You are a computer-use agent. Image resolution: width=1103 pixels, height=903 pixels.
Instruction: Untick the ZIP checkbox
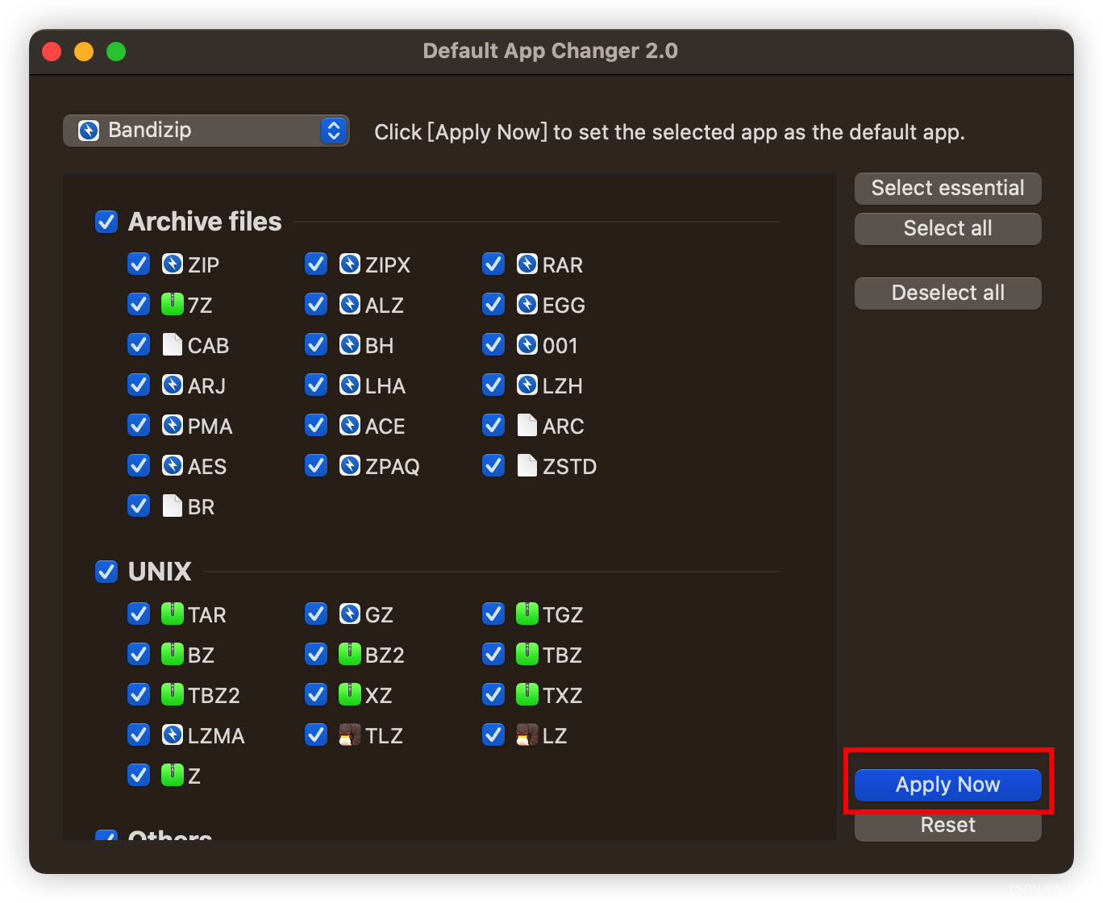click(139, 264)
